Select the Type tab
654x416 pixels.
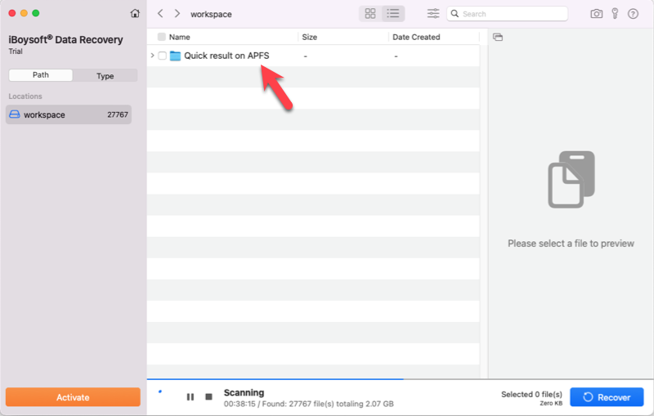(105, 75)
